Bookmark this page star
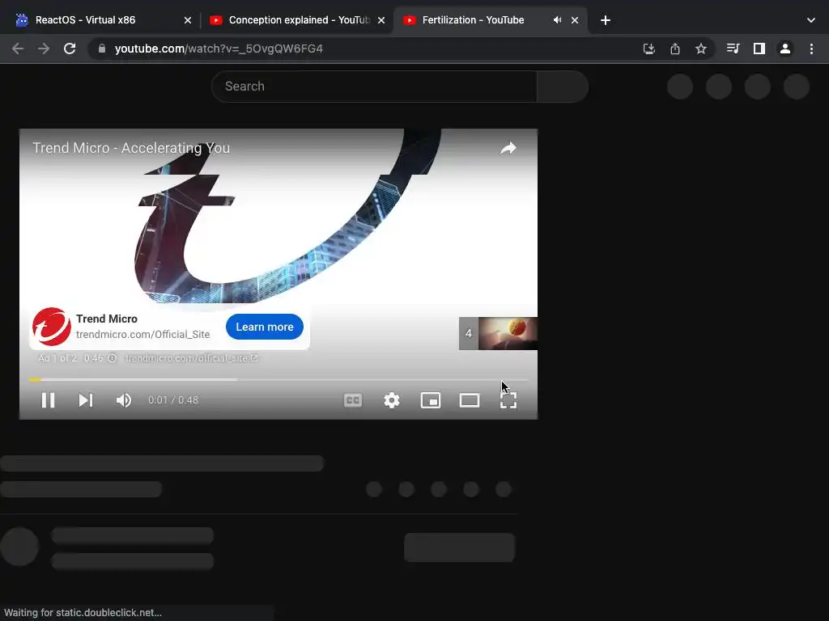This screenshot has width=829, height=621. [701, 49]
